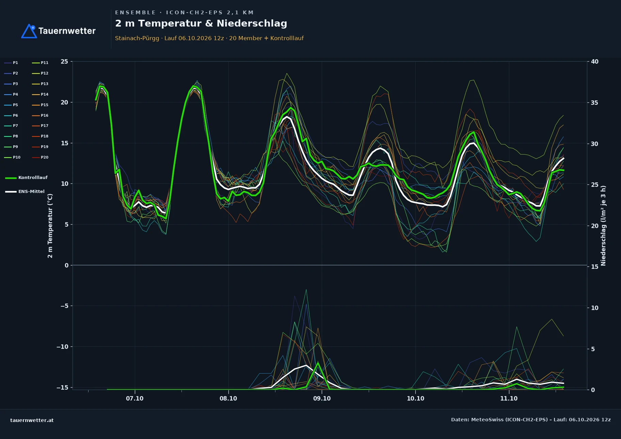The image size is (621, 439).
Task: Click the 10.10 date axis label
Action: (415, 399)
